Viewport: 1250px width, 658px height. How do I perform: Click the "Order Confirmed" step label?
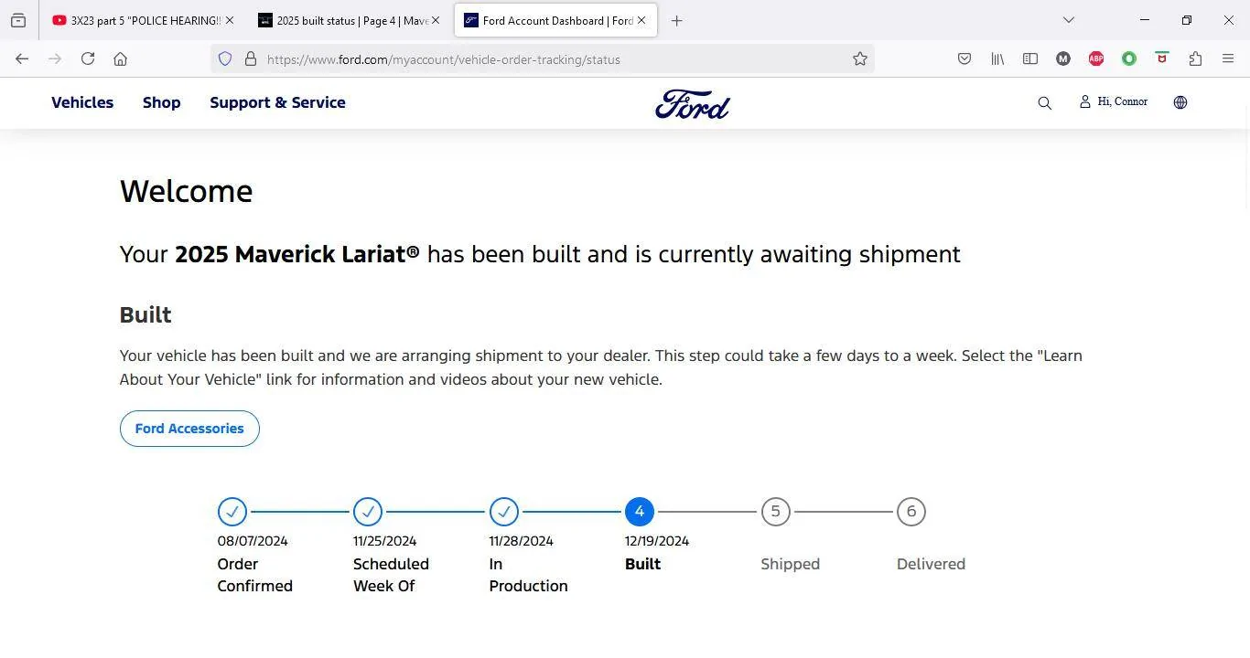point(255,575)
